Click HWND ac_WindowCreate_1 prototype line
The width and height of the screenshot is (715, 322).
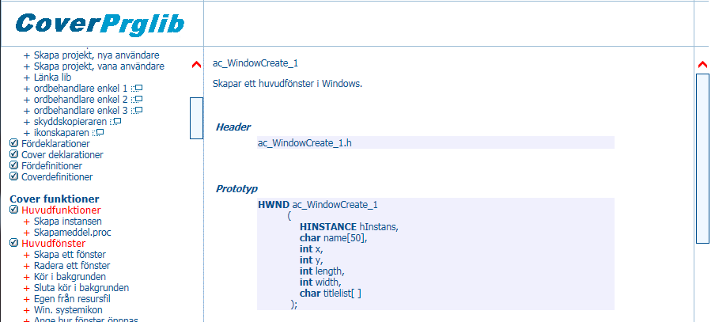click(318, 205)
